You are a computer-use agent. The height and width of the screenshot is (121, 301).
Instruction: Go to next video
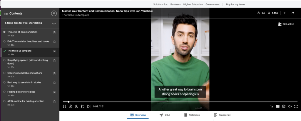89,106
